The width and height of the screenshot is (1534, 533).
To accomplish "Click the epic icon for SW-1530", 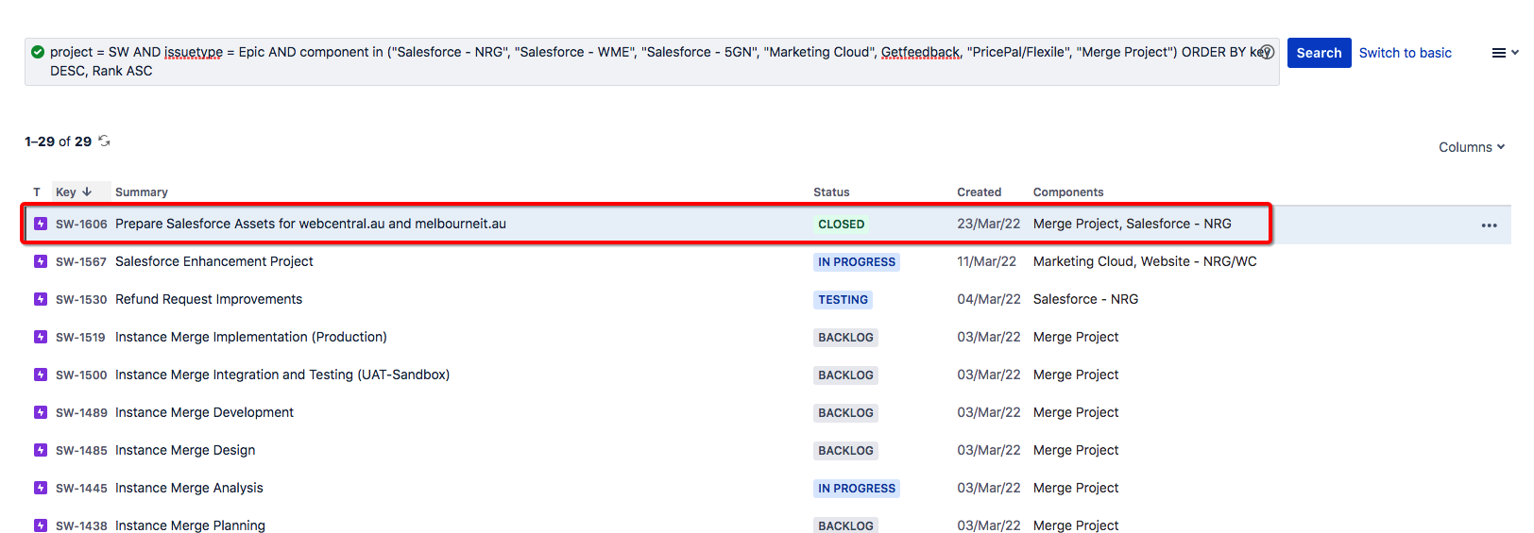I will click(41, 299).
